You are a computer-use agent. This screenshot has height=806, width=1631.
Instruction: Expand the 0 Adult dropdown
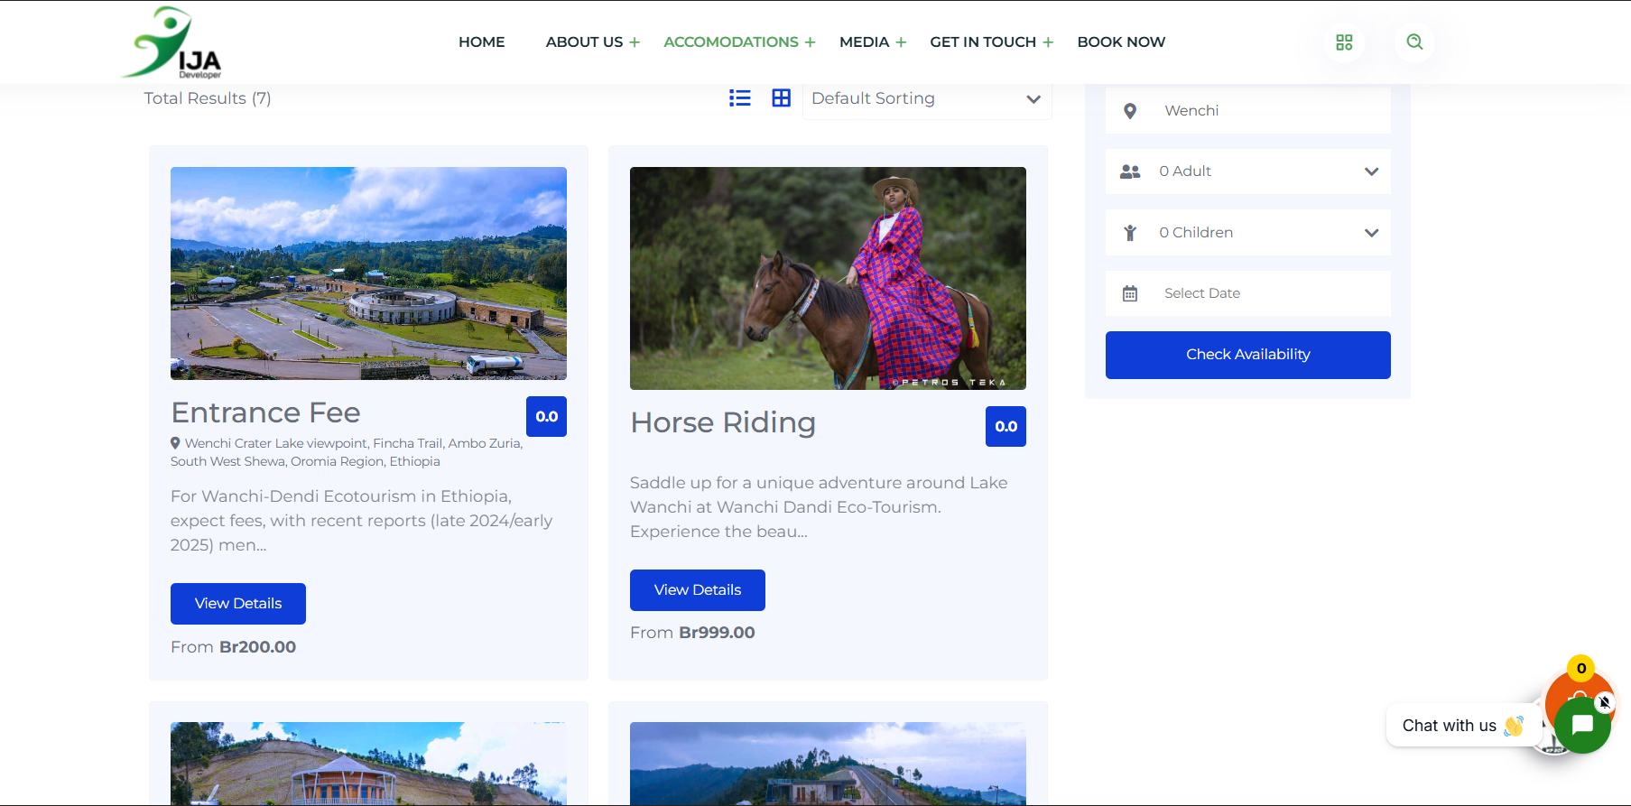[x=1247, y=171]
